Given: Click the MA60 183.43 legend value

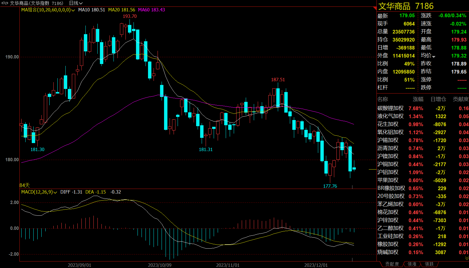Looking at the screenshot, I should click(x=151, y=10).
